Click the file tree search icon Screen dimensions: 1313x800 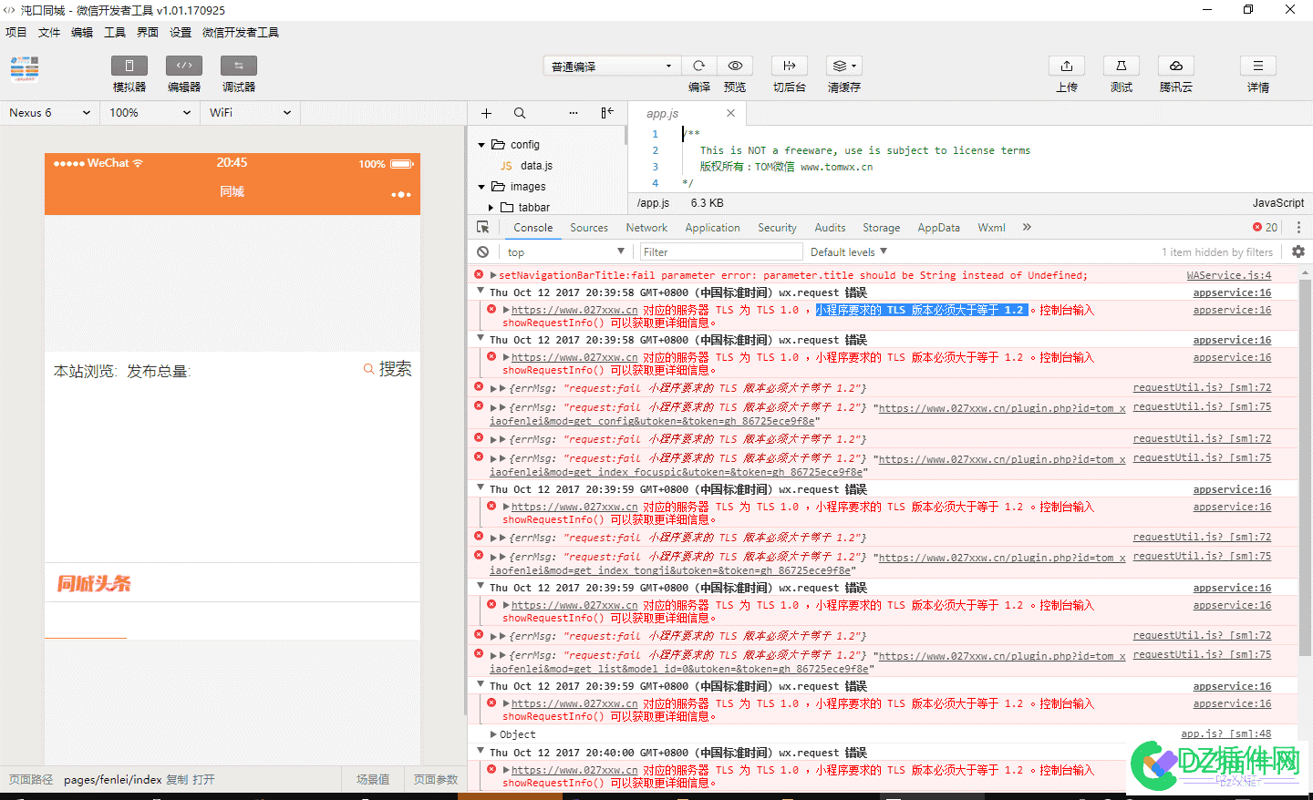click(520, 113)
